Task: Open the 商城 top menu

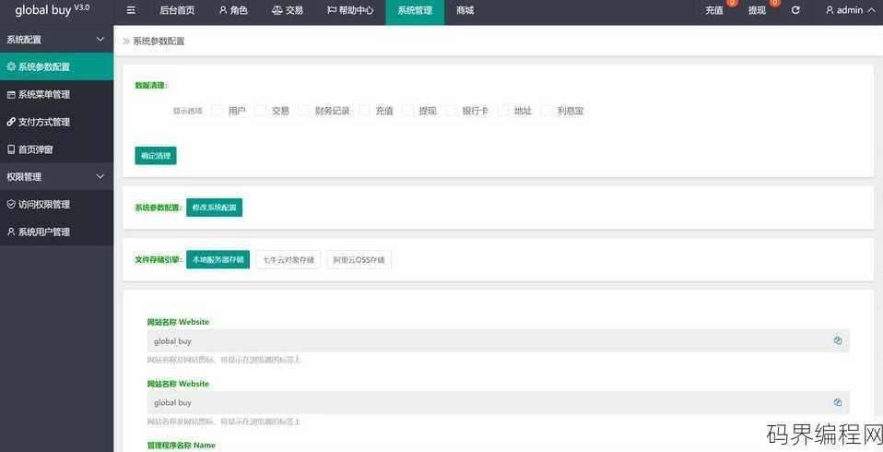Action: (465, 10)
